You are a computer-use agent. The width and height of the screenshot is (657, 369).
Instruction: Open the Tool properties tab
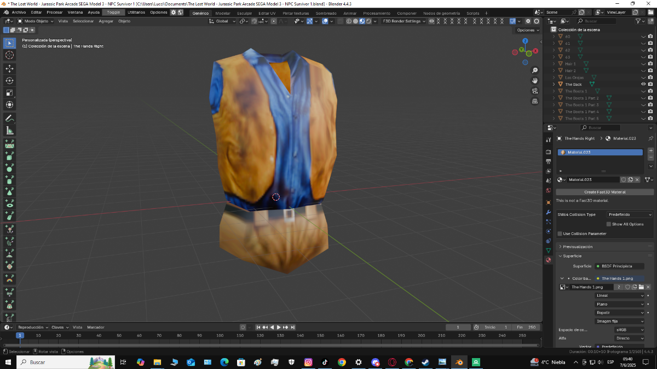(548, 140)
